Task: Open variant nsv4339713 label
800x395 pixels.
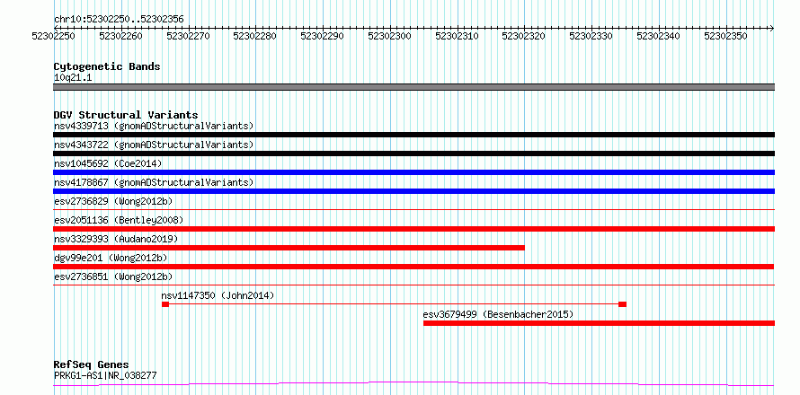Action: pos(154,126)
